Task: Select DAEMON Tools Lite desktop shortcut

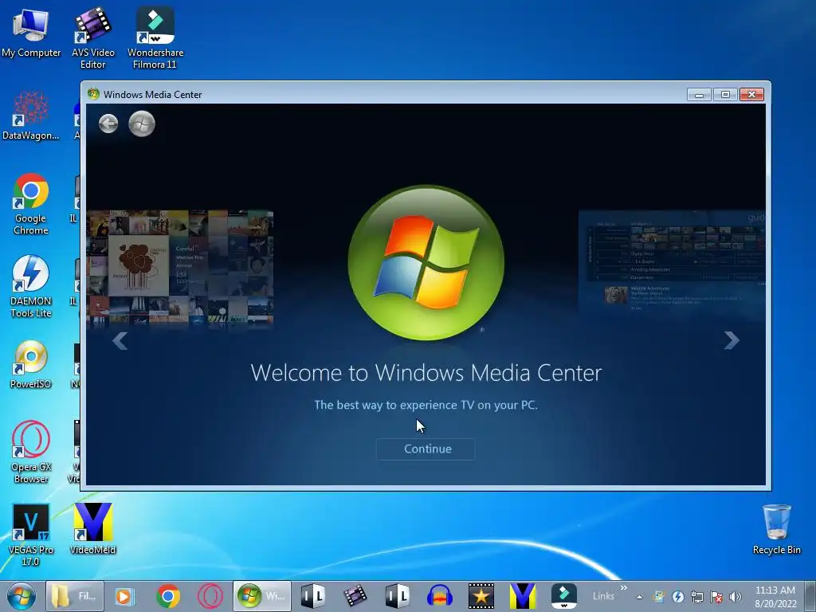Action: (31, 287)
